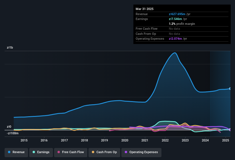Click the 2021 x-axis label

[145, 140]
